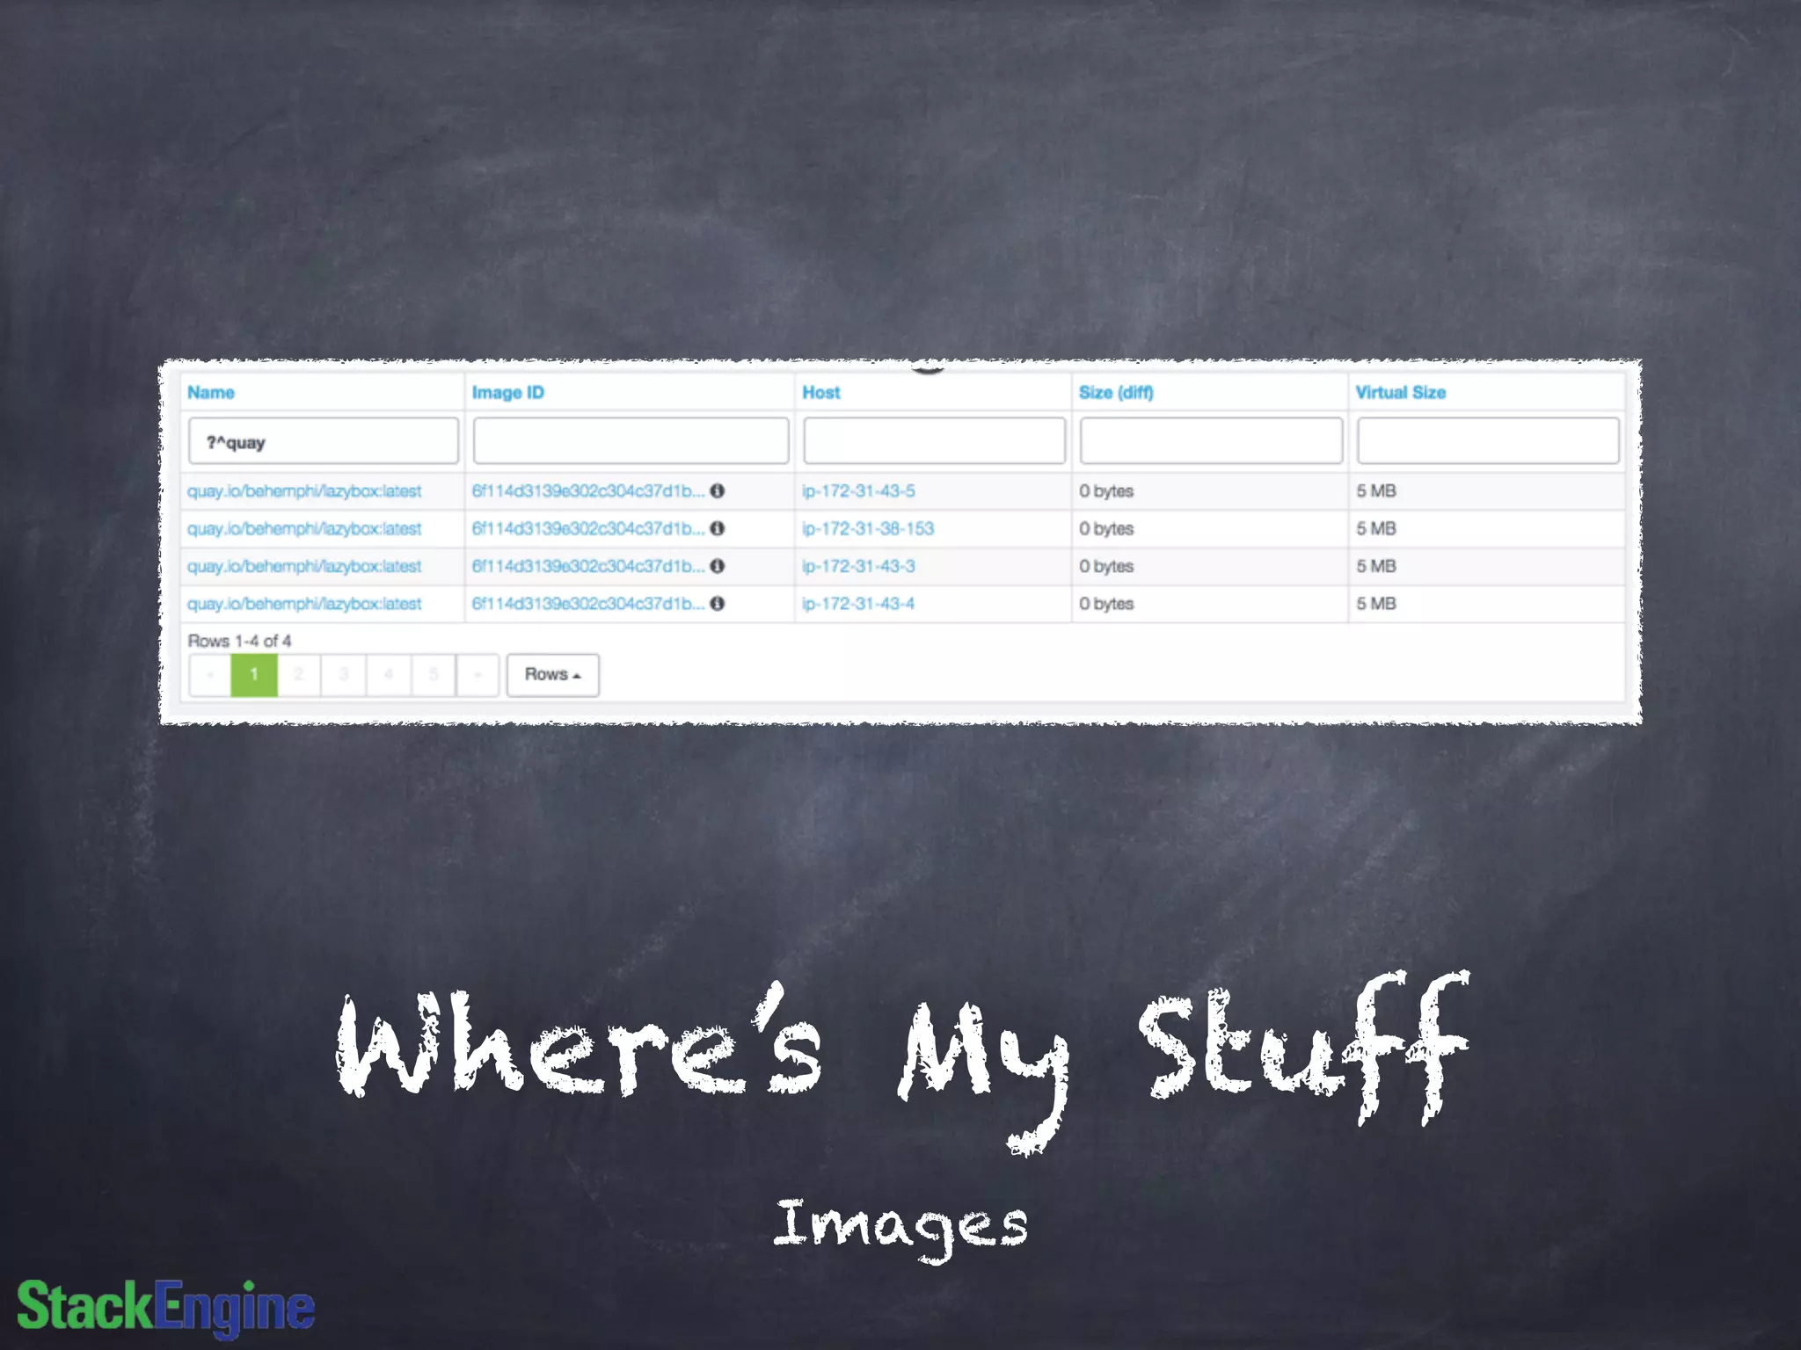
Task: Open host link ip-172-31-43-4
Action: coord(858,605)
